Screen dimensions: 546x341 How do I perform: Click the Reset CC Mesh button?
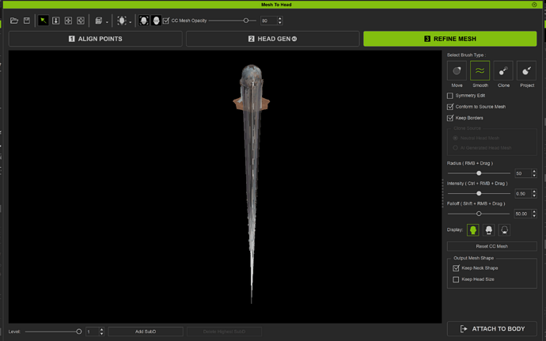tap(491, 246)
